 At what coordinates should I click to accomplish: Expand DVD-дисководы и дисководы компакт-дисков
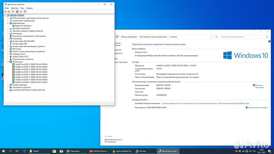click(8, 18)
